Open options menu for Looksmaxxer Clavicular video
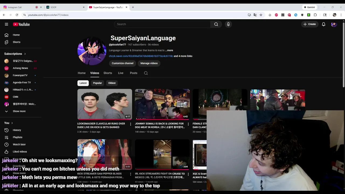Screen dimensions: 345x194 click(130, 124)
